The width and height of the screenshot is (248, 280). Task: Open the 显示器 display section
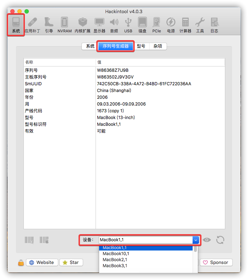(x=99, y=25)
